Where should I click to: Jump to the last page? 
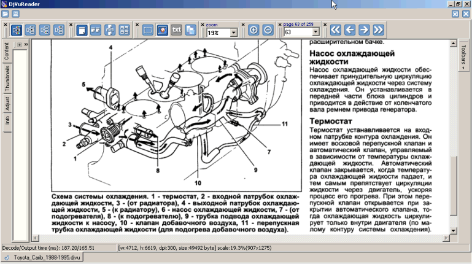coord(378,29)
